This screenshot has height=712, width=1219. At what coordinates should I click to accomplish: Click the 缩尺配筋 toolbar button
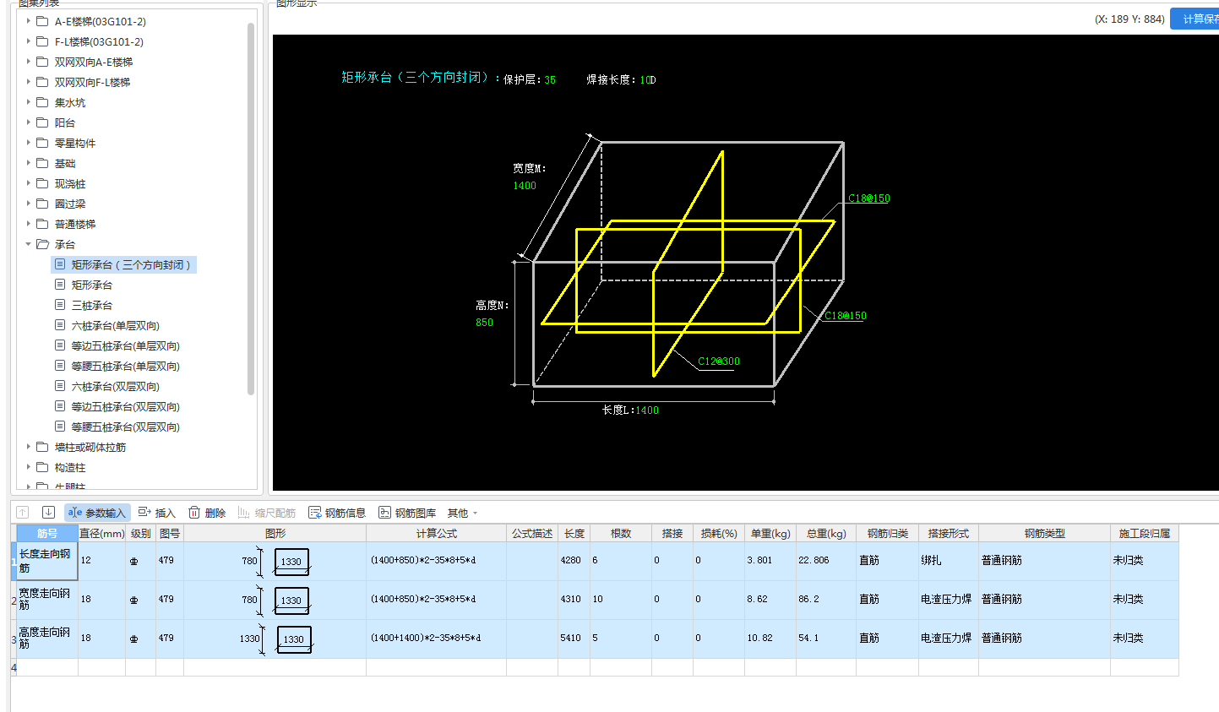click(267, 513)
